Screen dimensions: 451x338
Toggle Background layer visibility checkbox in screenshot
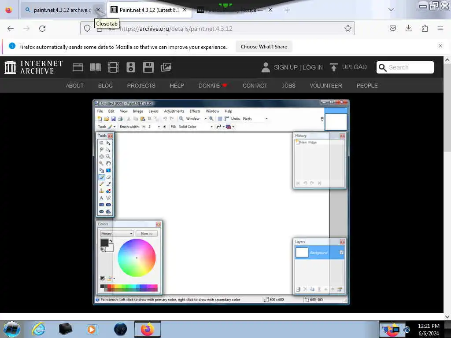point(341,252)
